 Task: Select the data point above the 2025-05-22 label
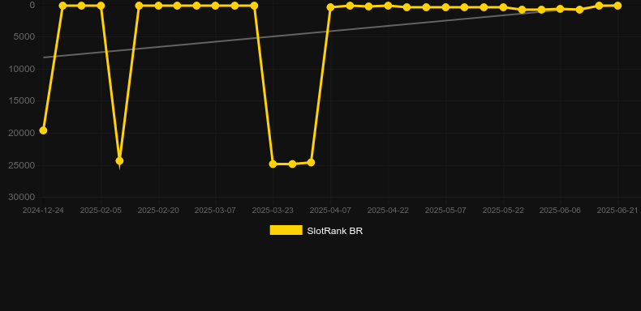(x=503, y=7)
